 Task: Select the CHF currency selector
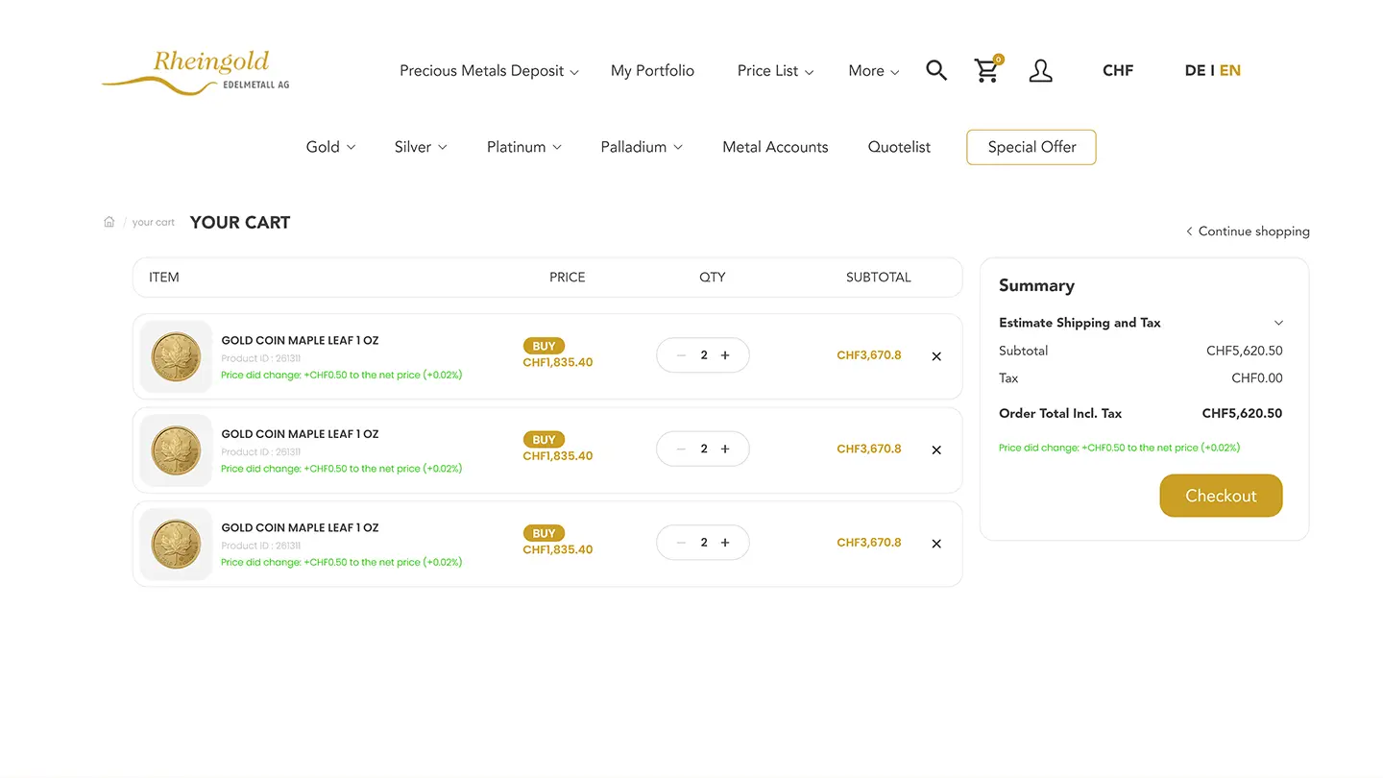1118,71
